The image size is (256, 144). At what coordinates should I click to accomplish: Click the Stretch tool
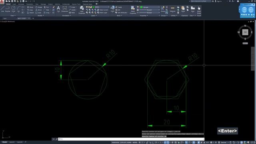pos(30,12)
